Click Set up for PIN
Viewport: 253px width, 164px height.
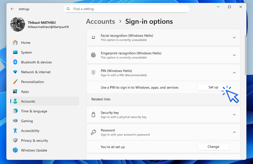pos(213,87)
